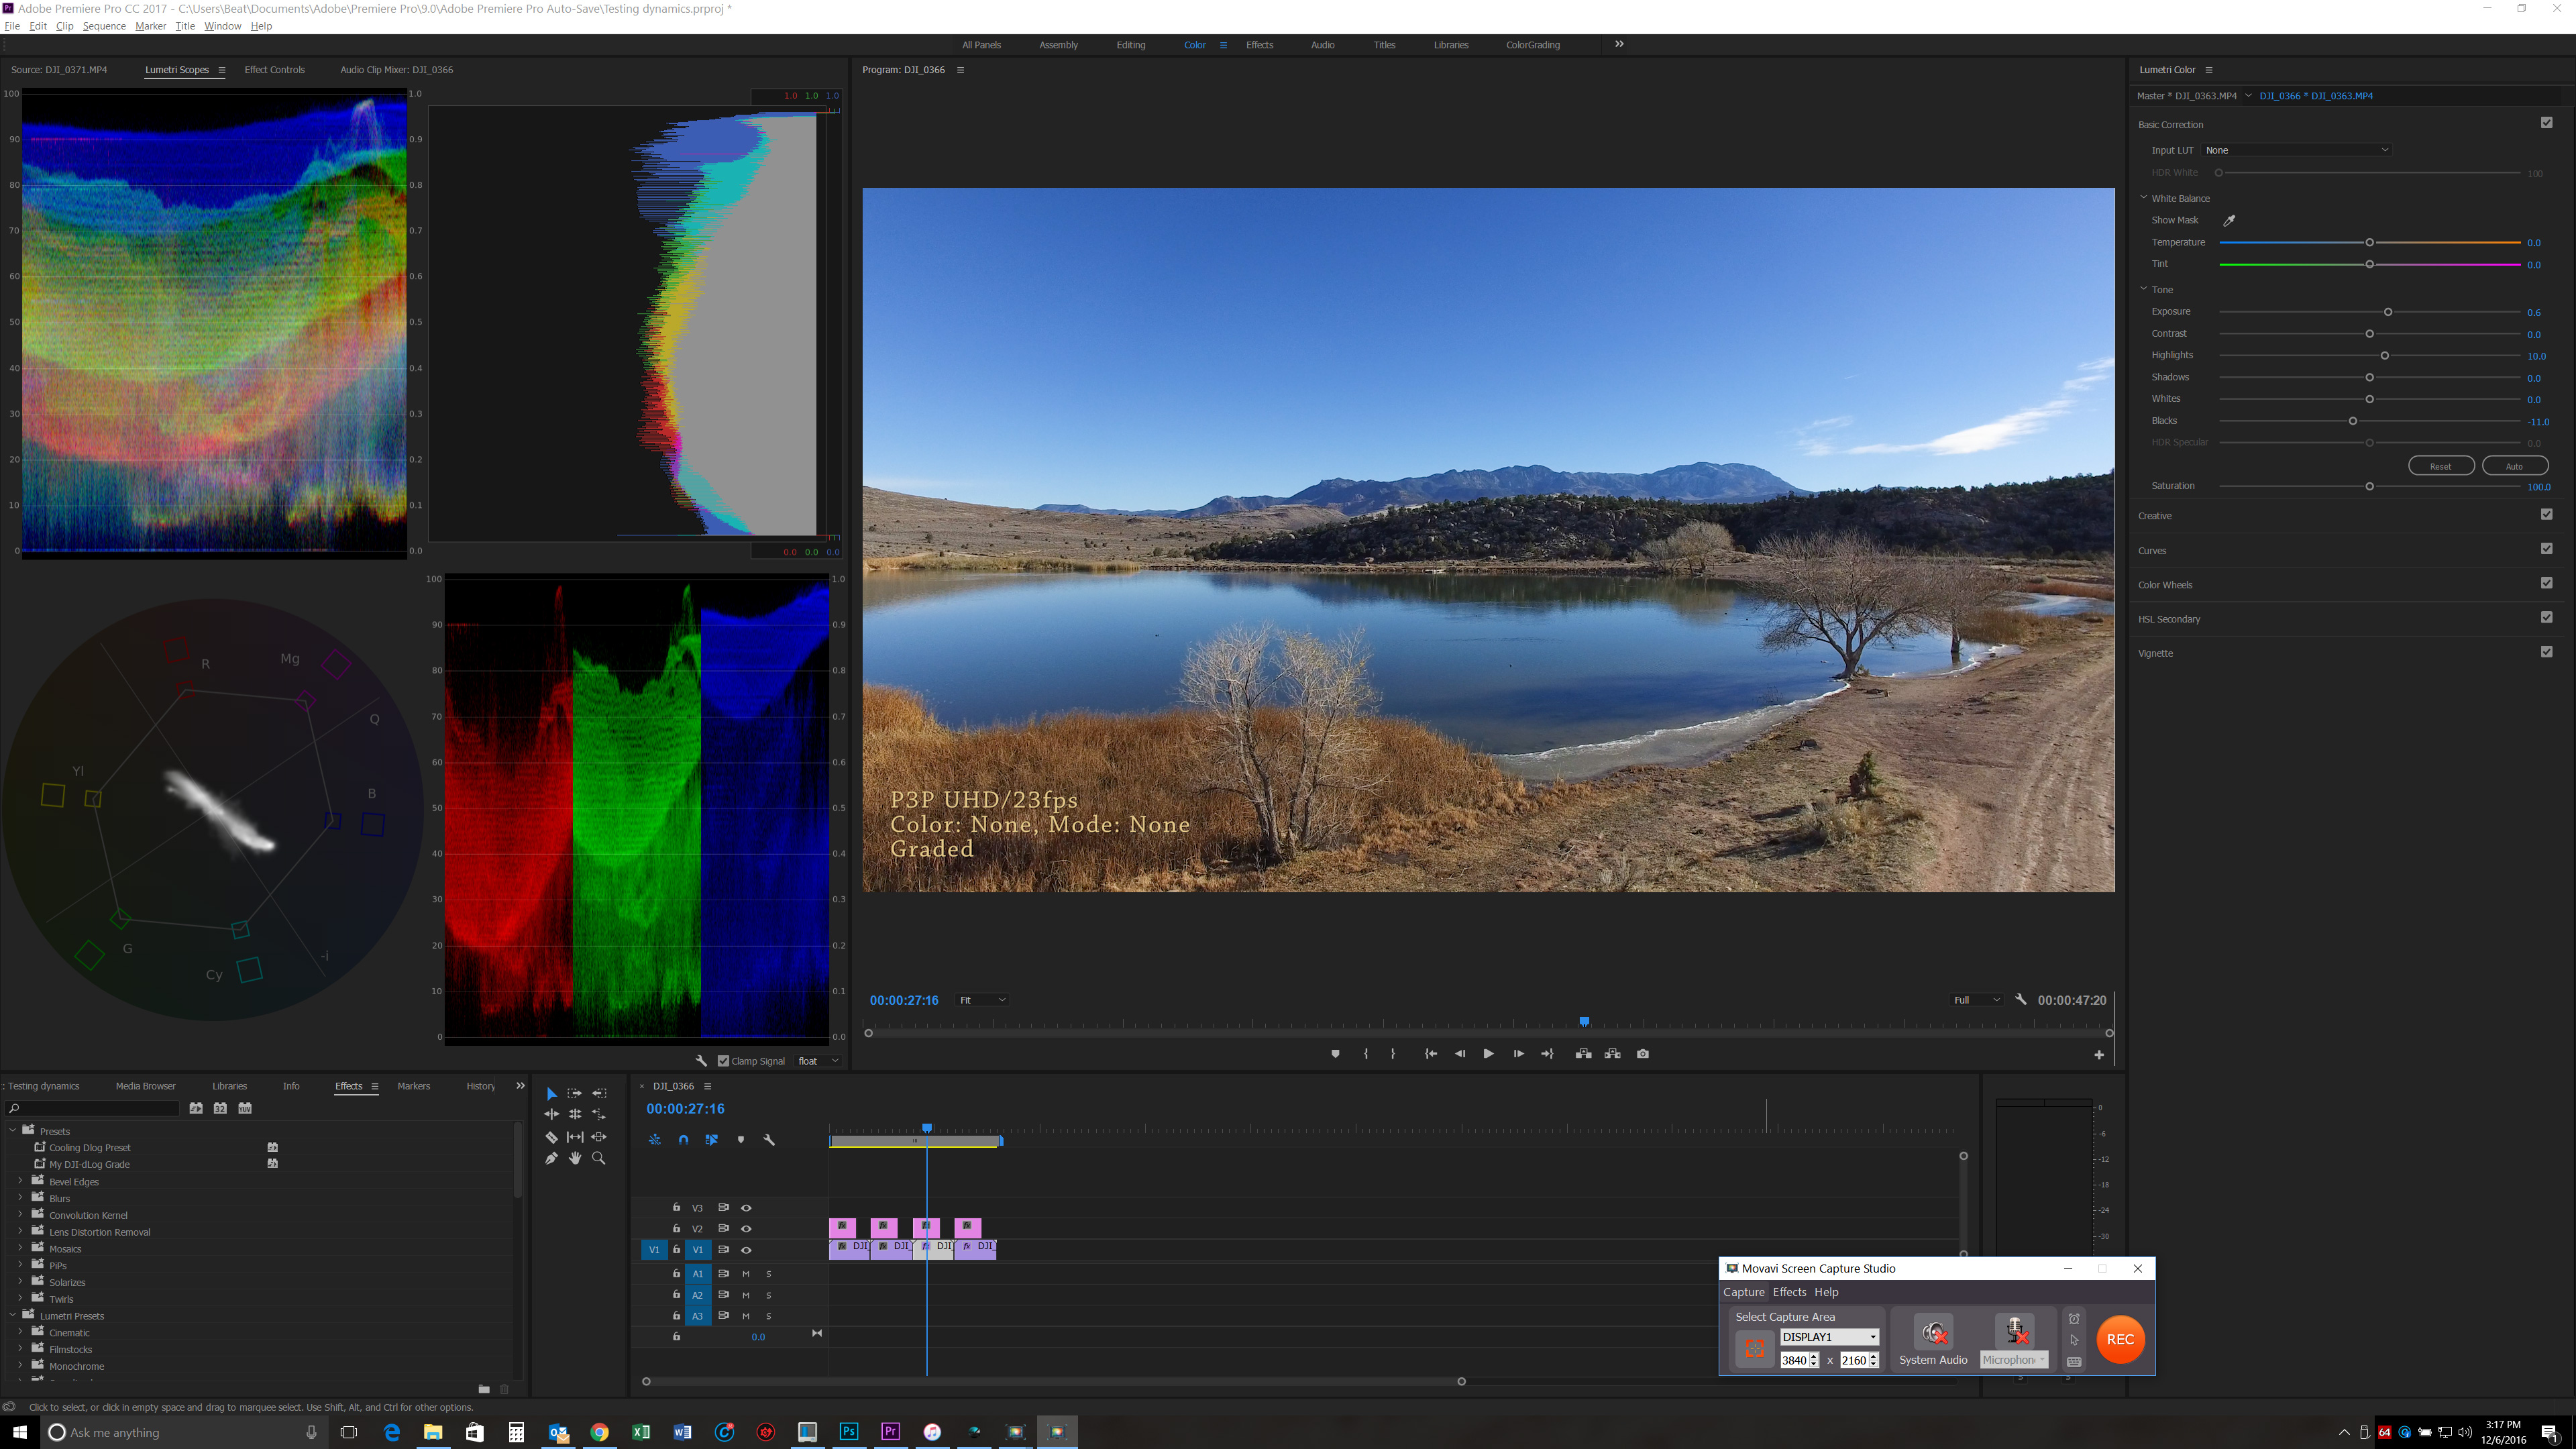The image size is (2576, 1449).
Task: Step forward one frame
Action: pos(1518,1053)
